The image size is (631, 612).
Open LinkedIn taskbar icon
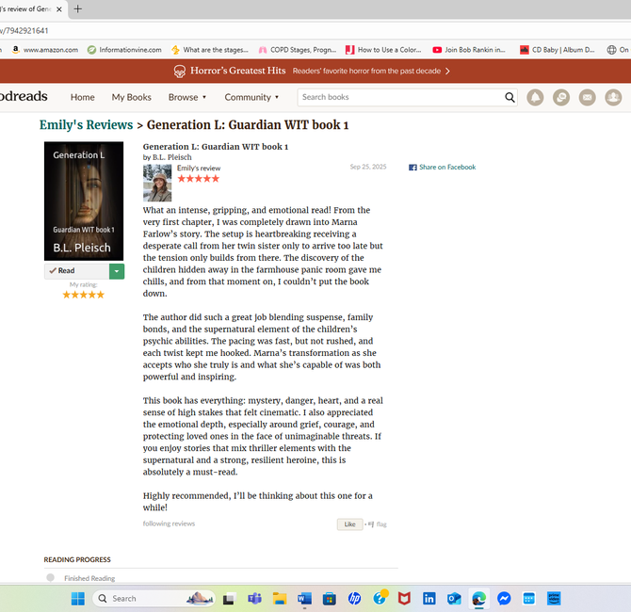[x=429, y=598]
